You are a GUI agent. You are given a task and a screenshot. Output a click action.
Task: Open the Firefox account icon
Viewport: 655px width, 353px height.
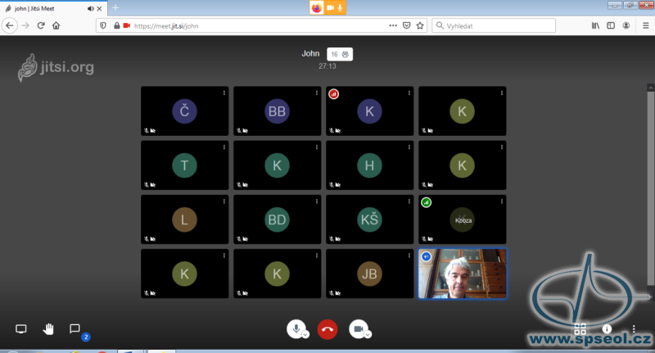point(626,25)
